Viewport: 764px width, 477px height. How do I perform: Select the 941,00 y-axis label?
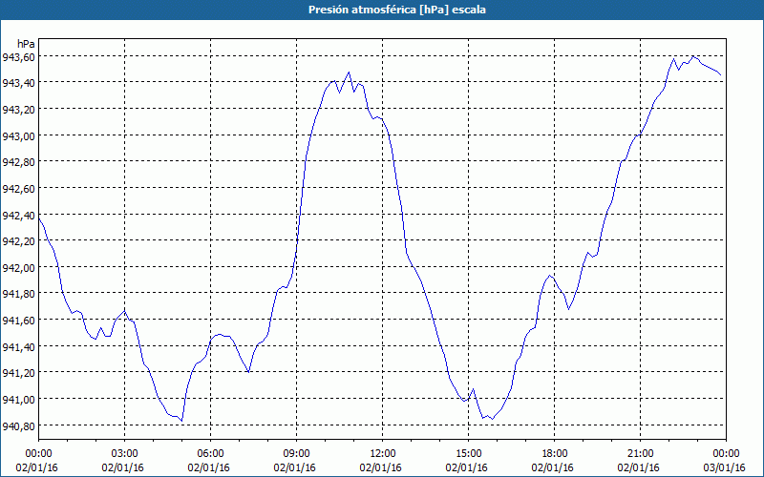pyautogui.click(x=18, y=400)
